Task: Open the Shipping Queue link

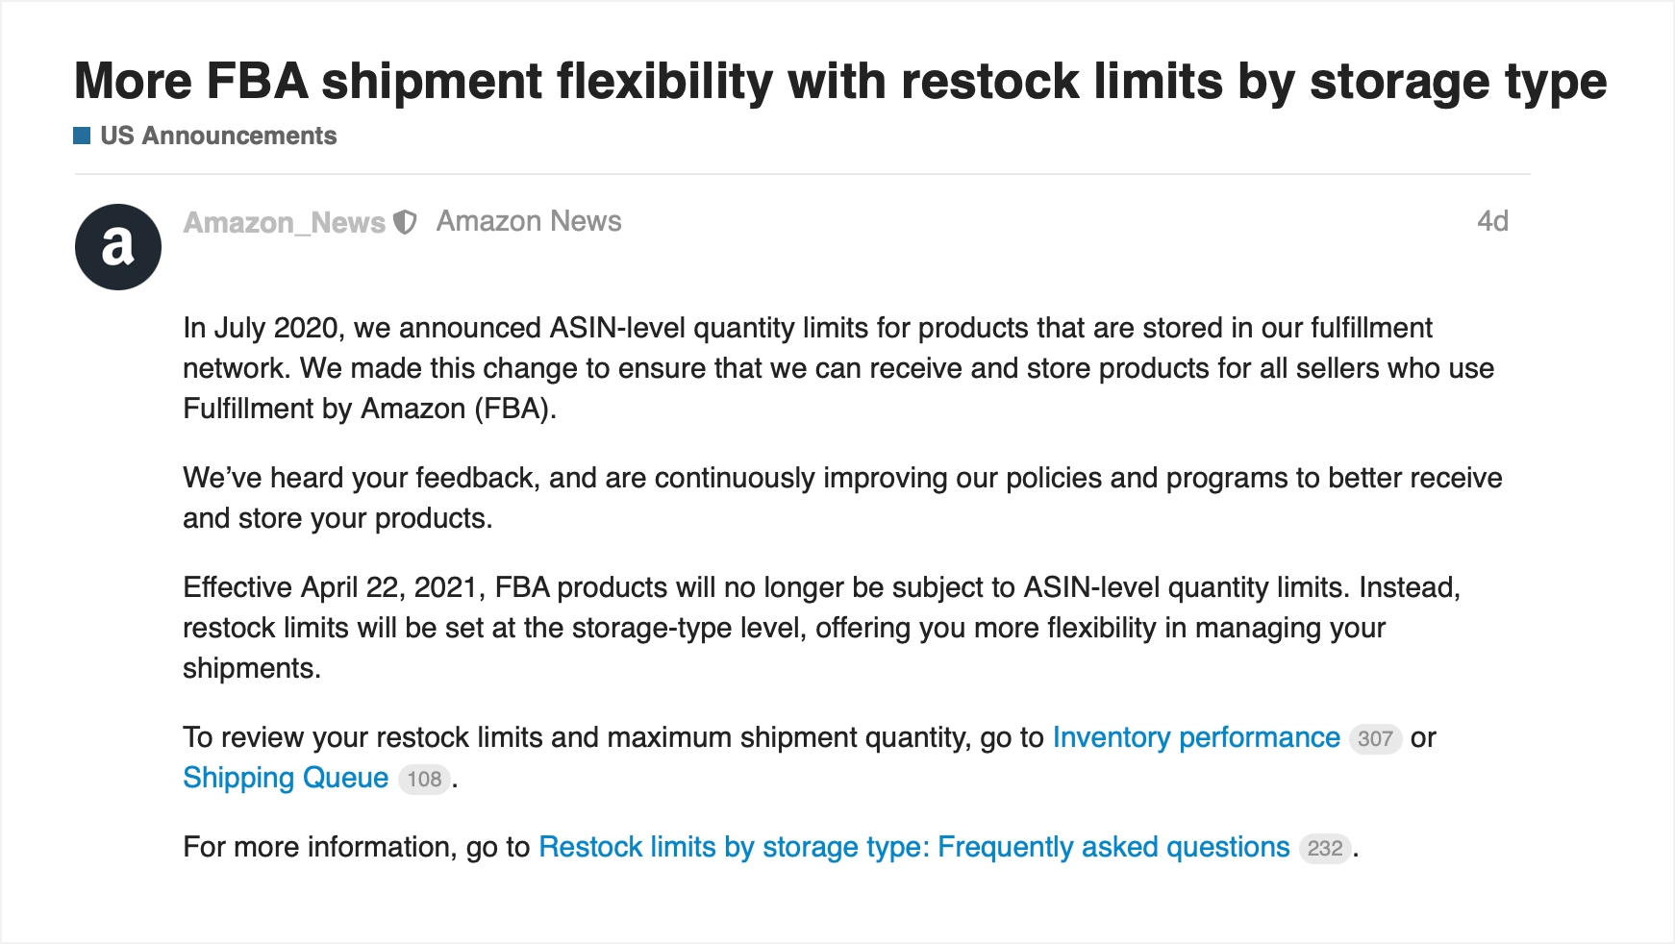Action: click(x=286, y=778)
